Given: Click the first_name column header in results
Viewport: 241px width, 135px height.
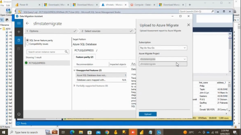Looking at the screenshot, I should tap(203, 83).
